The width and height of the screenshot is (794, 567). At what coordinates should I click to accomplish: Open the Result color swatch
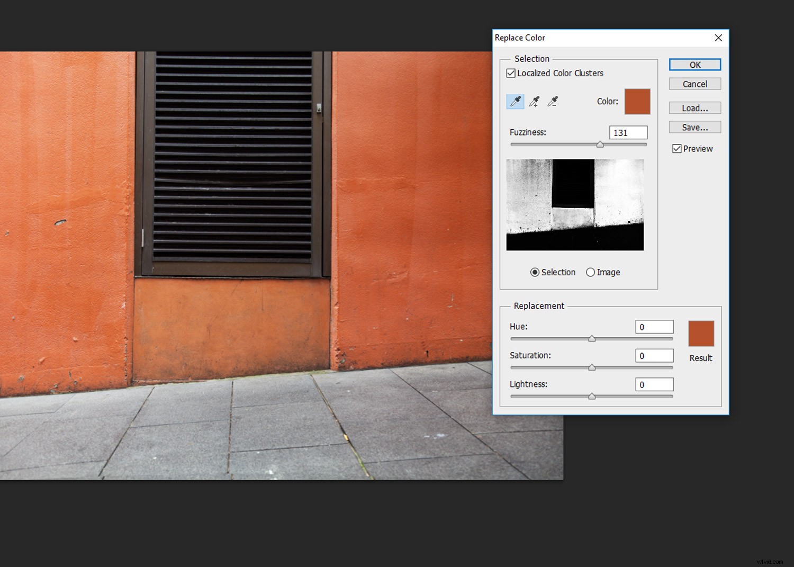[701, 334]
